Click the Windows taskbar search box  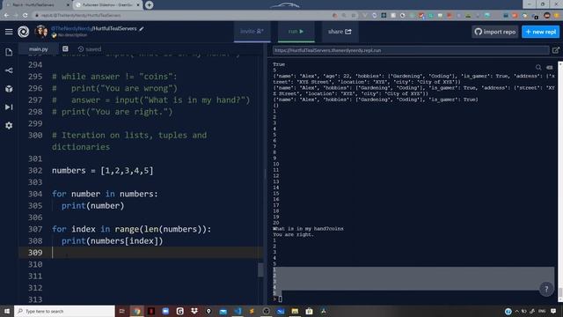[64, 311]
